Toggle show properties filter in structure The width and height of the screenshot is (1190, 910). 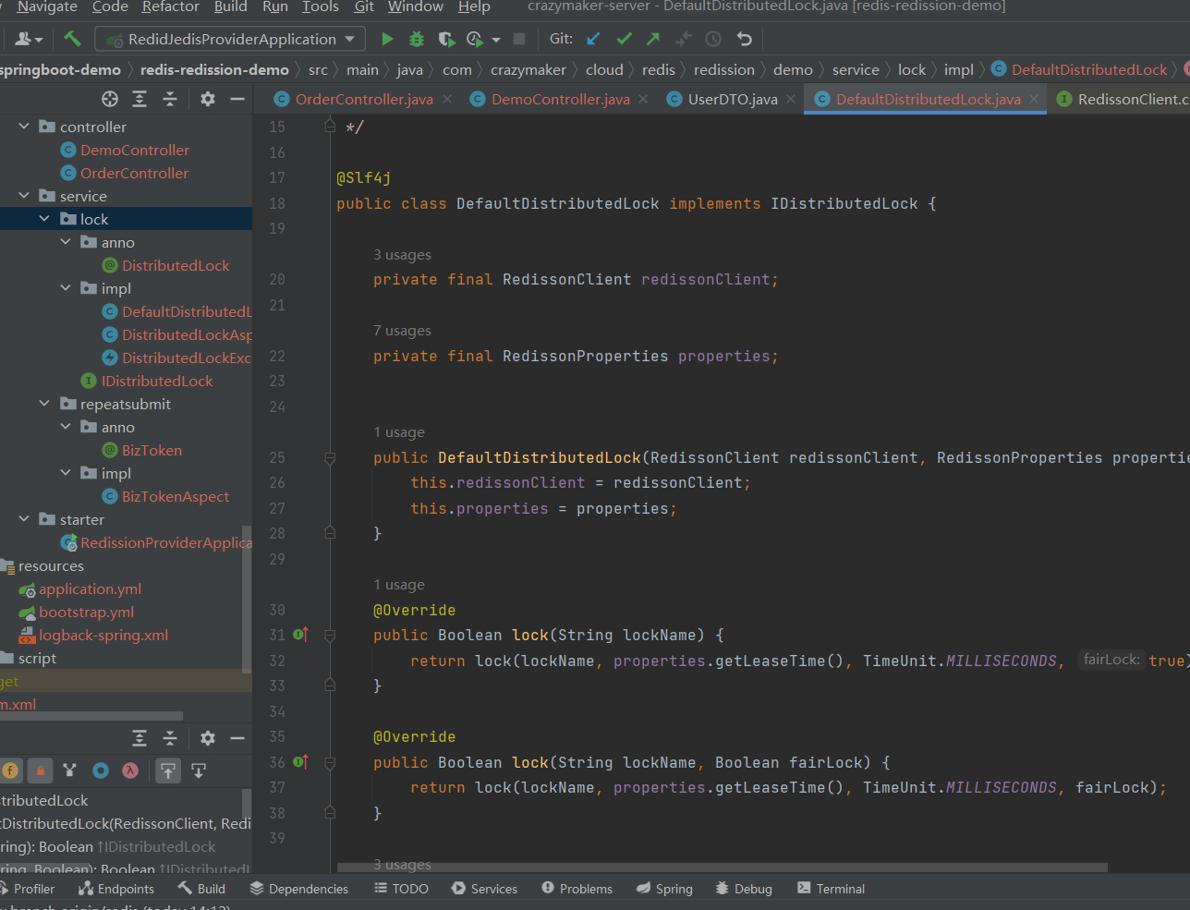pyautogui.click(x=101, y=770)
